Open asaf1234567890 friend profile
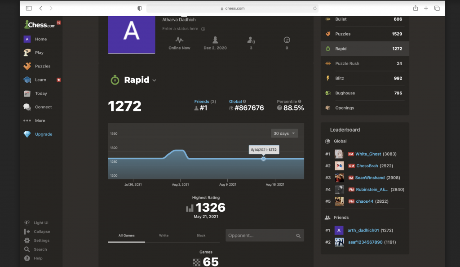 (365, 242)
